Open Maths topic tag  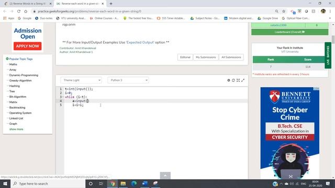coord(13,64)
